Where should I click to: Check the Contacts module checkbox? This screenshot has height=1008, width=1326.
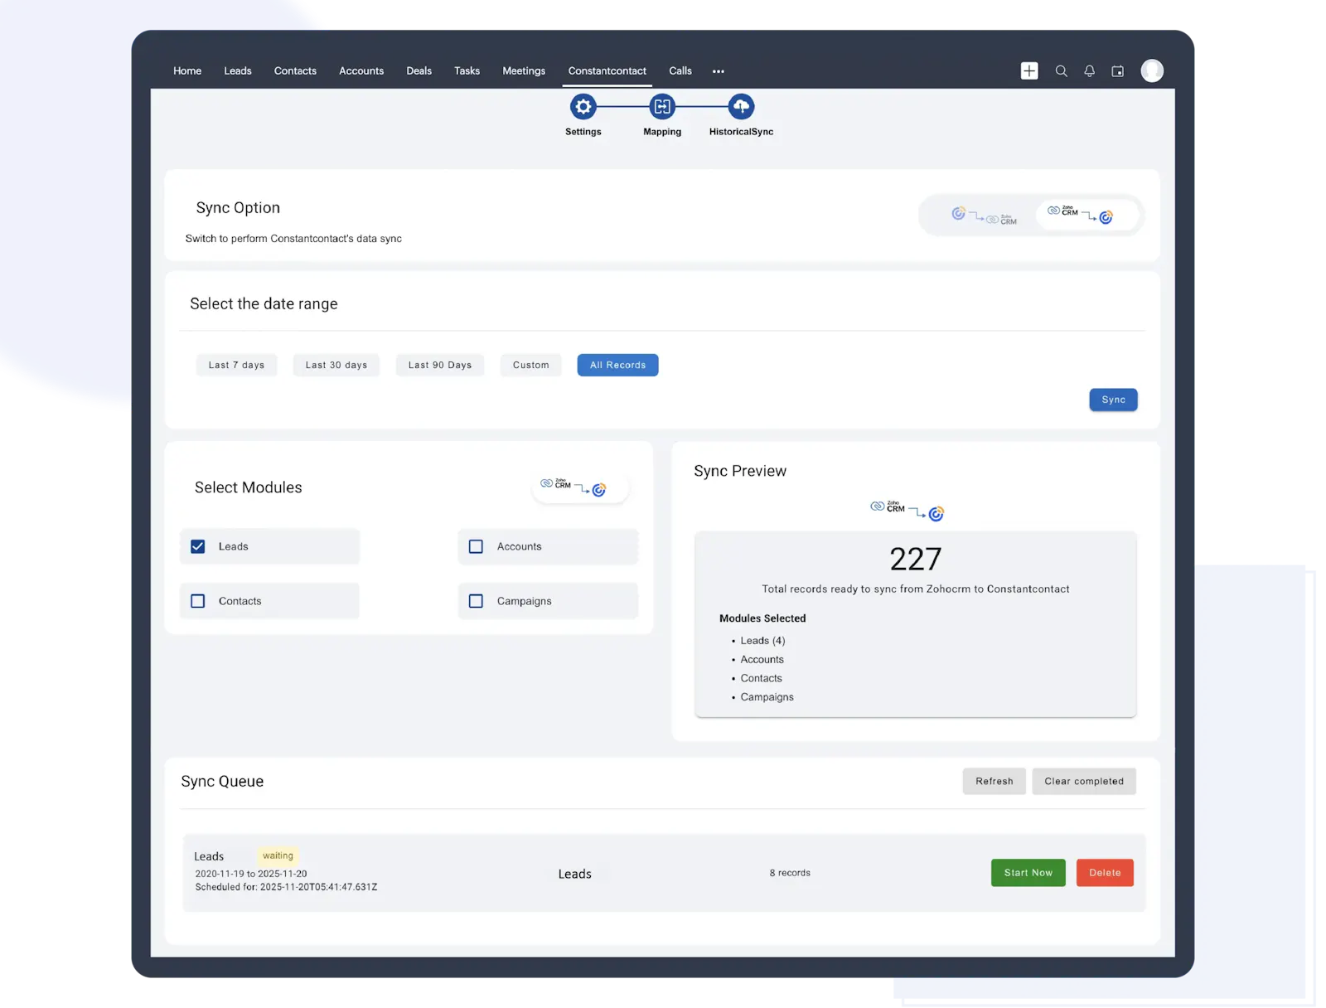[x=197, y=601]
